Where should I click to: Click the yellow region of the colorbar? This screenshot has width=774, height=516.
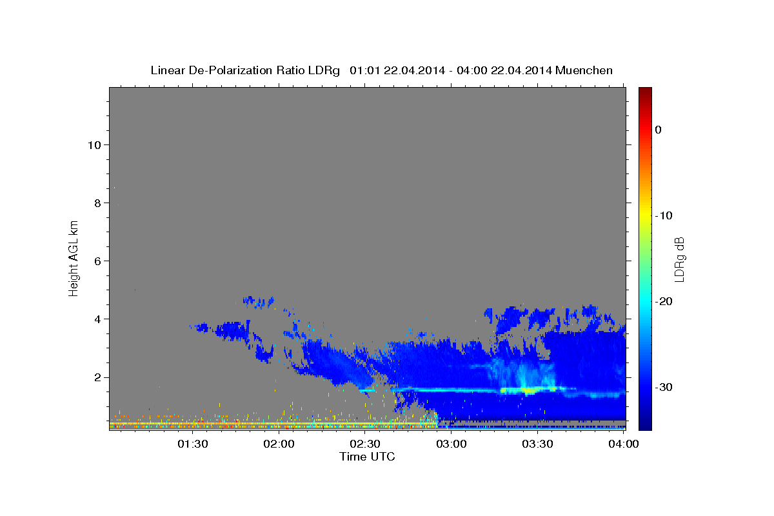pyautogui.click(x=645, y=215)
